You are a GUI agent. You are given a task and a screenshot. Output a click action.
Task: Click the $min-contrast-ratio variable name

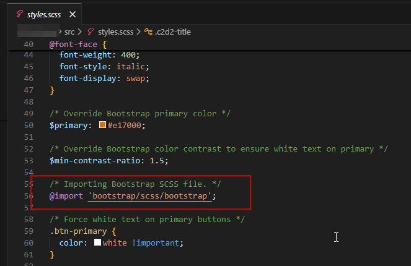(98, 161)
